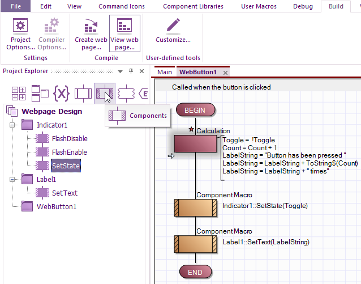Open the Debug ribbon tab
This screenshot has height=284, width=361.
pos(303,6)
